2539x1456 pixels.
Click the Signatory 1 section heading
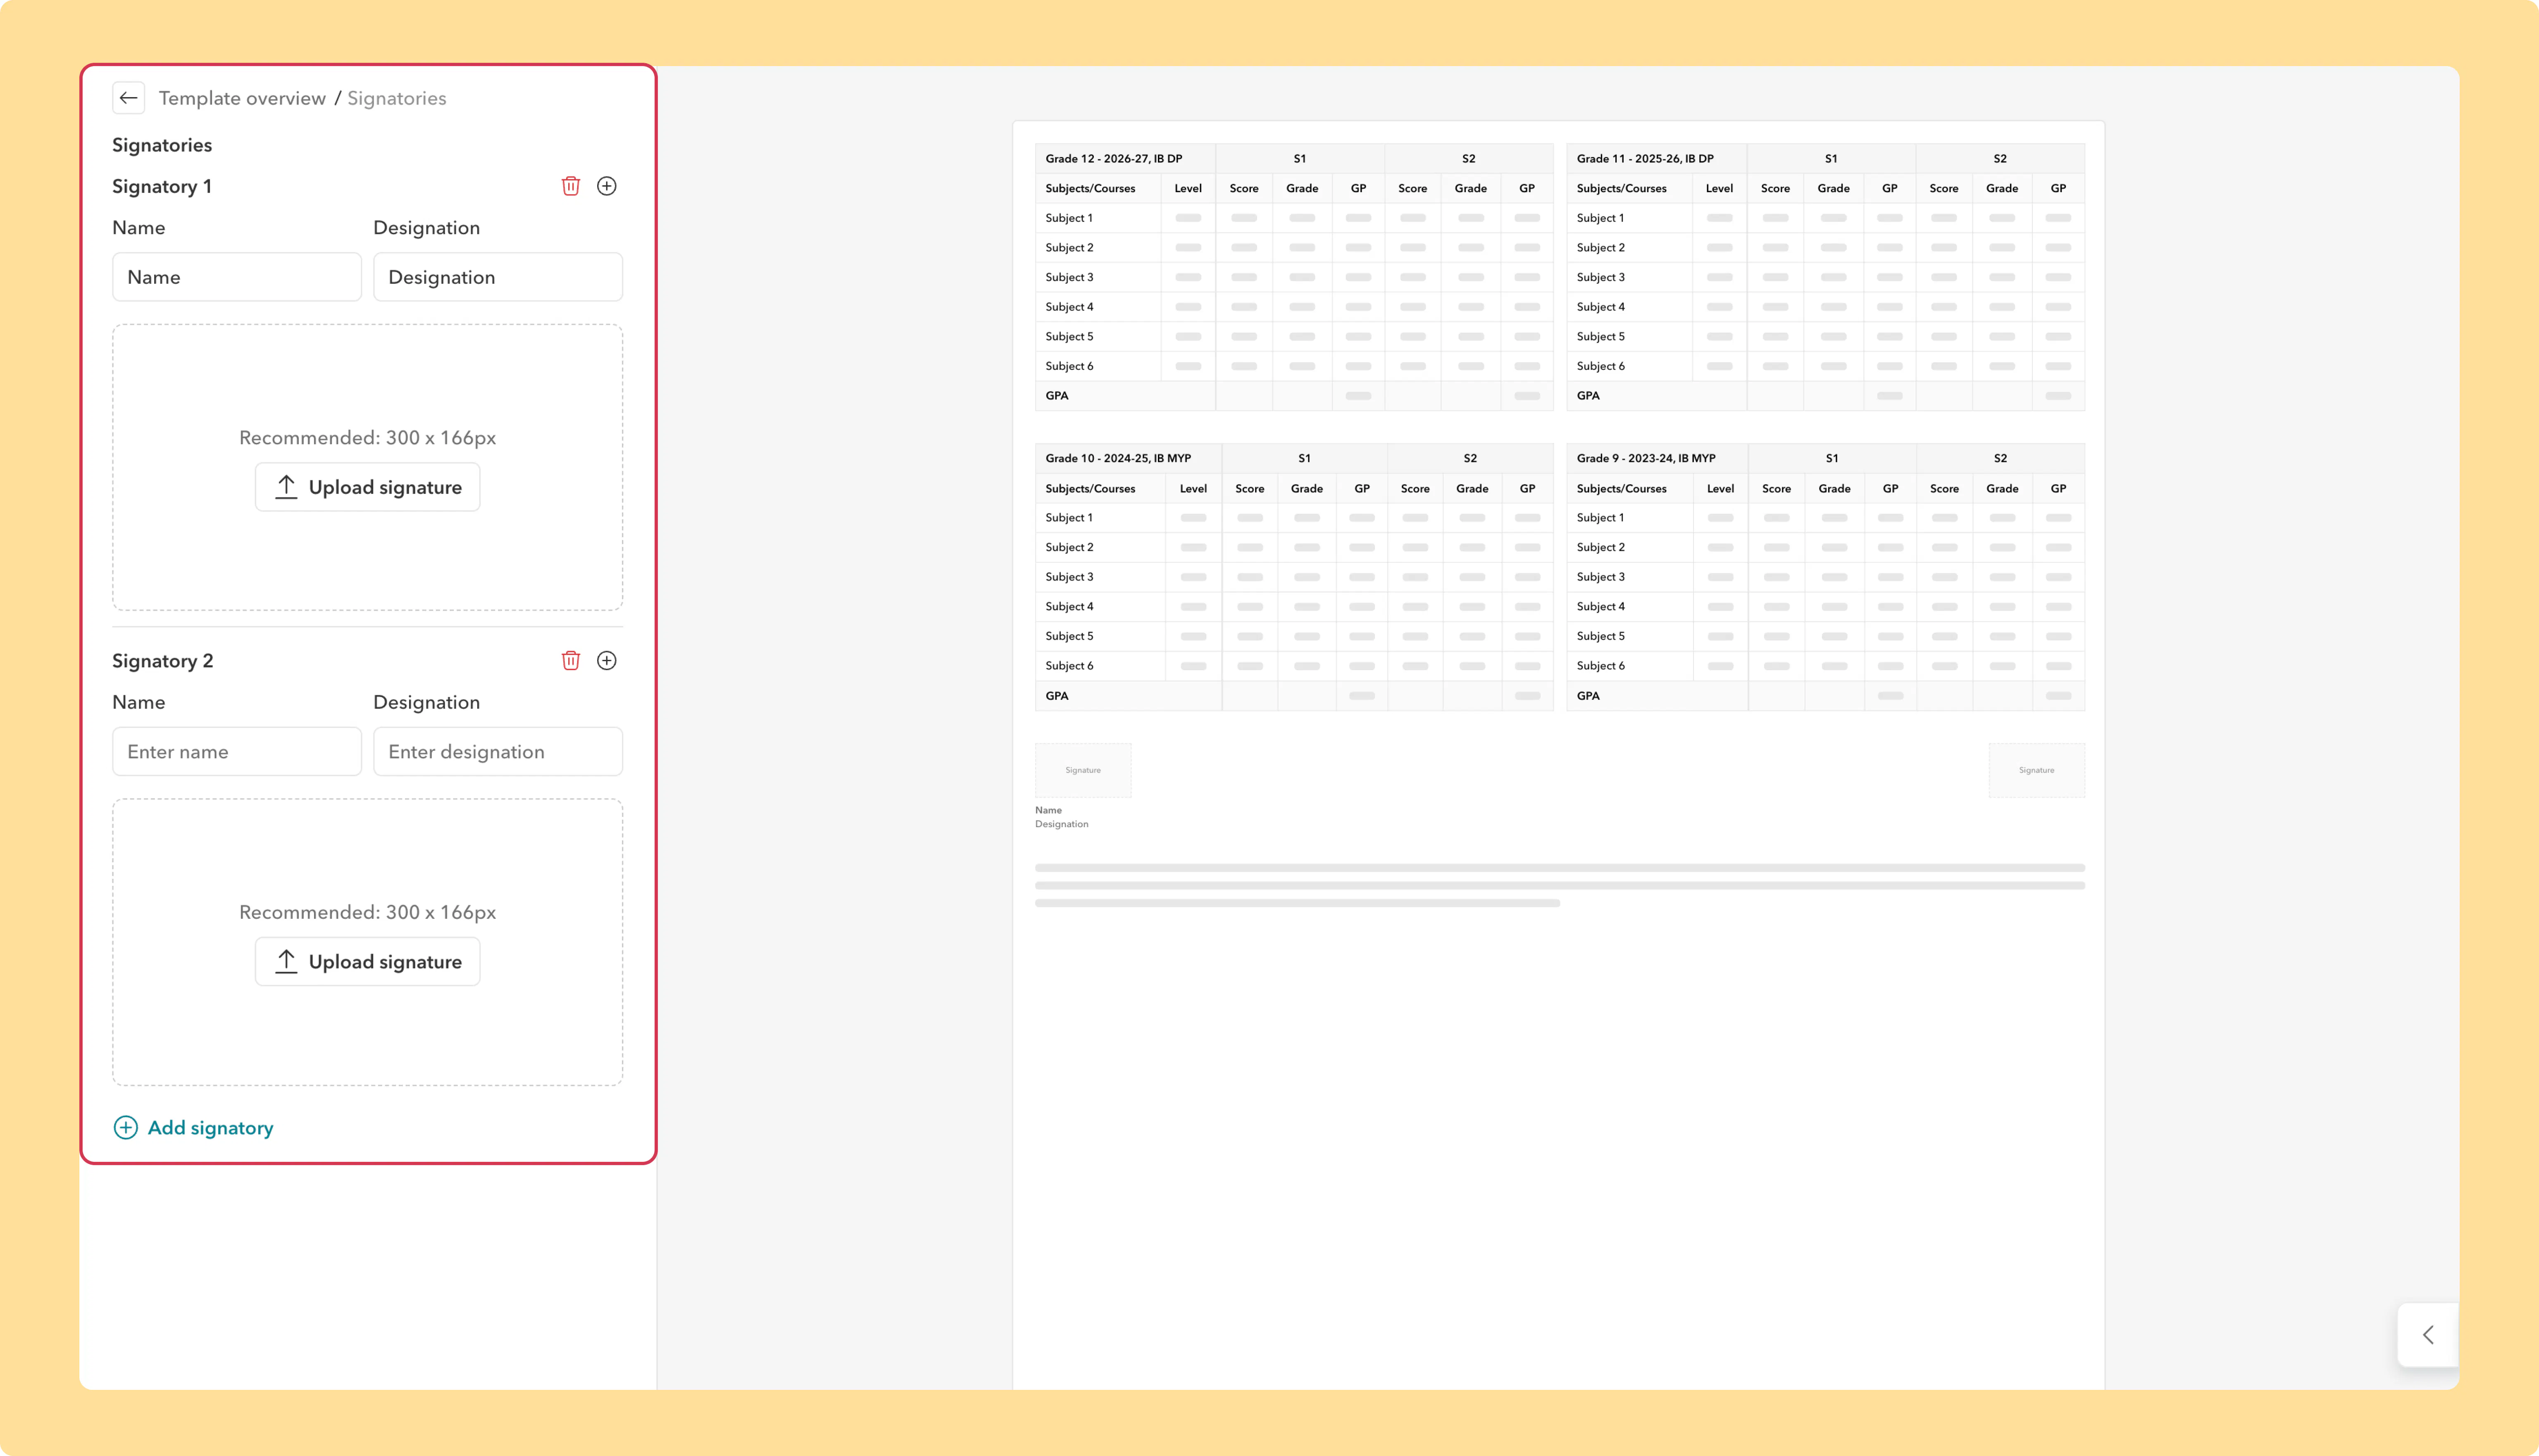162,186
